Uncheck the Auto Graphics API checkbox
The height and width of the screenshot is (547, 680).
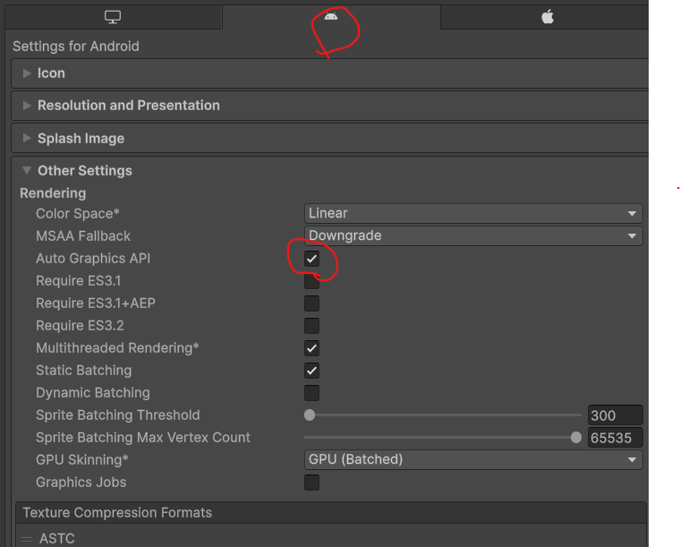click(x=311, y=259)
